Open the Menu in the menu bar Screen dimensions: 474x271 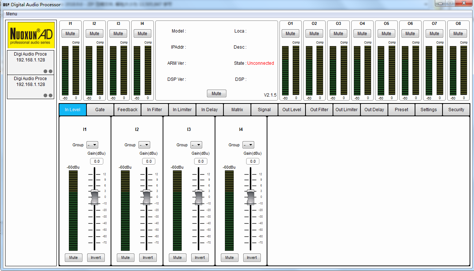click(11, 14)
